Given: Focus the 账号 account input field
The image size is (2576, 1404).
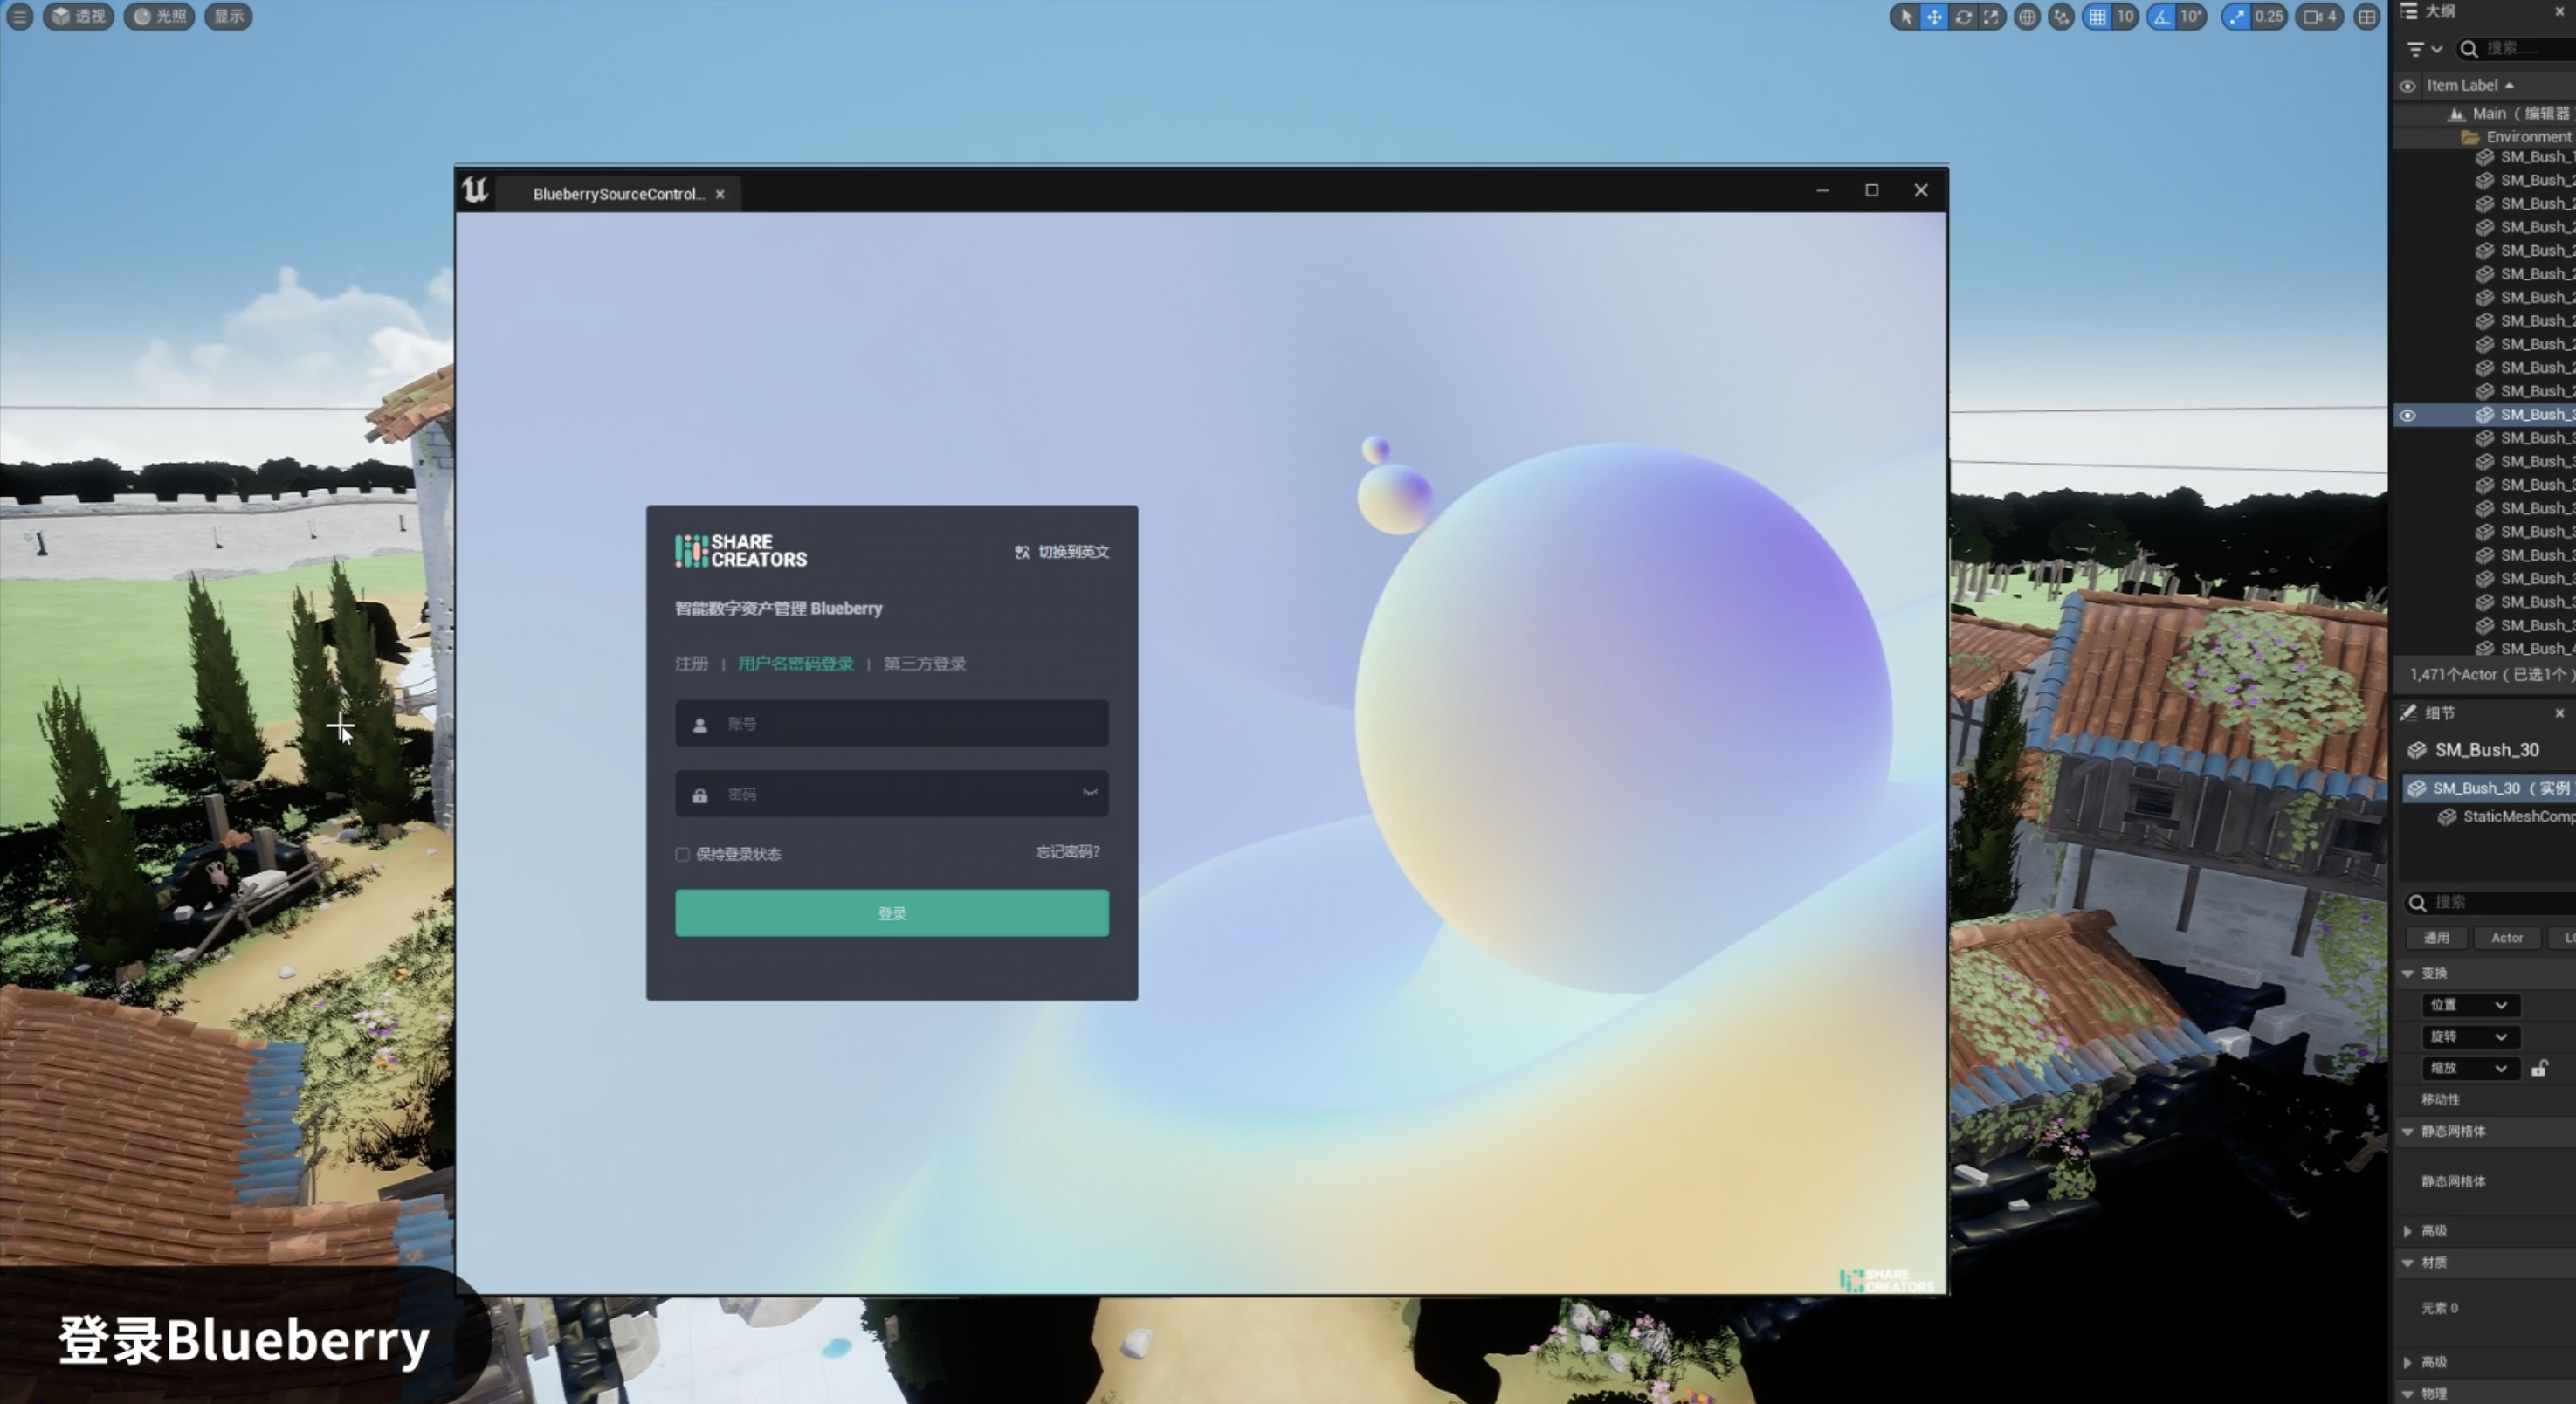Looking at the screenshot, I should point(892,724).
